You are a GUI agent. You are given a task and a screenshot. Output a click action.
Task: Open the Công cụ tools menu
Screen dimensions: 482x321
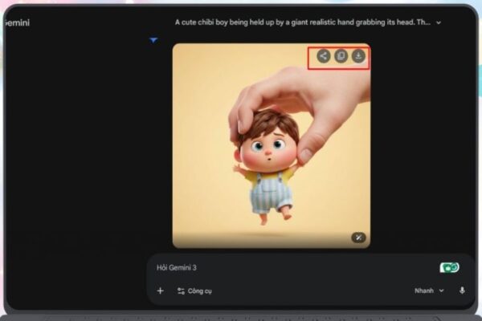tap(199, 291)
